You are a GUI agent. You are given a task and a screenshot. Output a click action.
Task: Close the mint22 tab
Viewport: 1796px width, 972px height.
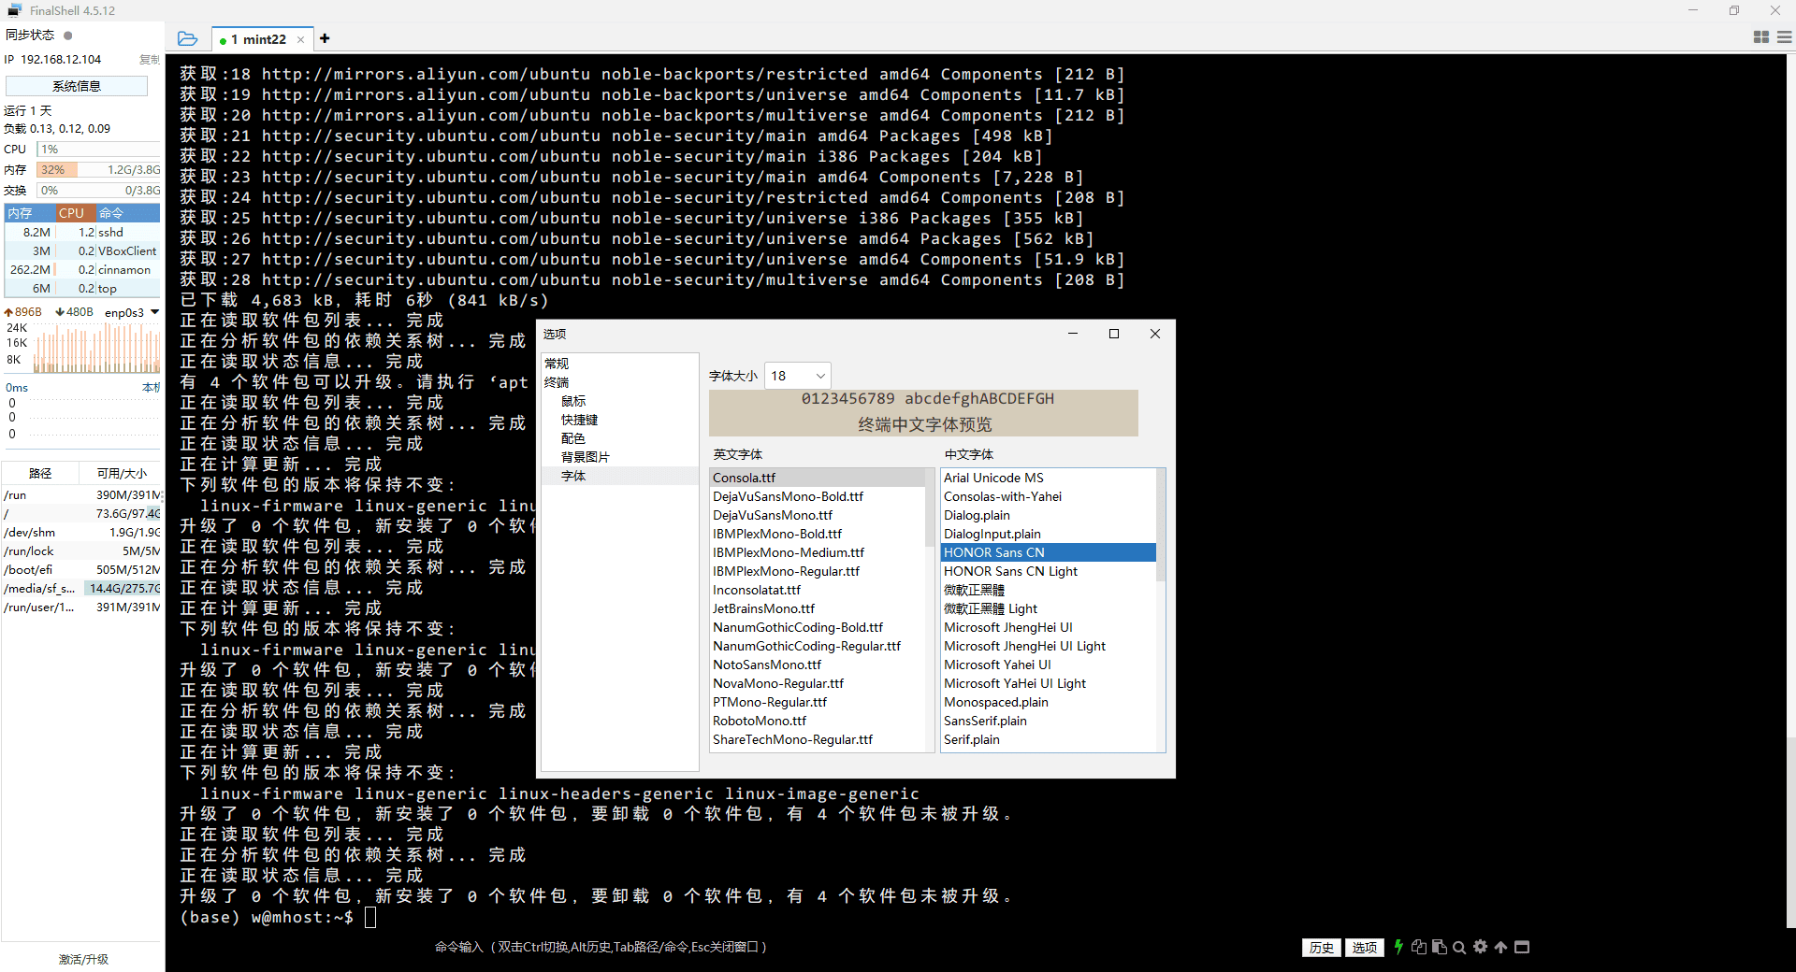pyautogui.click(x=300, y=39)
